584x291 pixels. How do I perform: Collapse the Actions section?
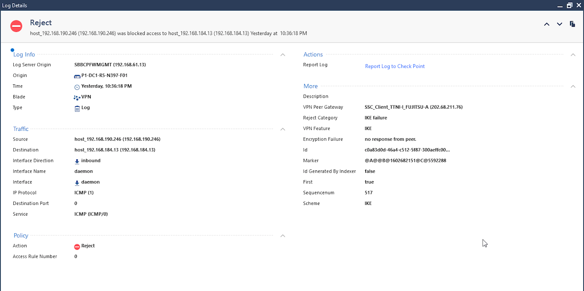click(x=573, y=55)
